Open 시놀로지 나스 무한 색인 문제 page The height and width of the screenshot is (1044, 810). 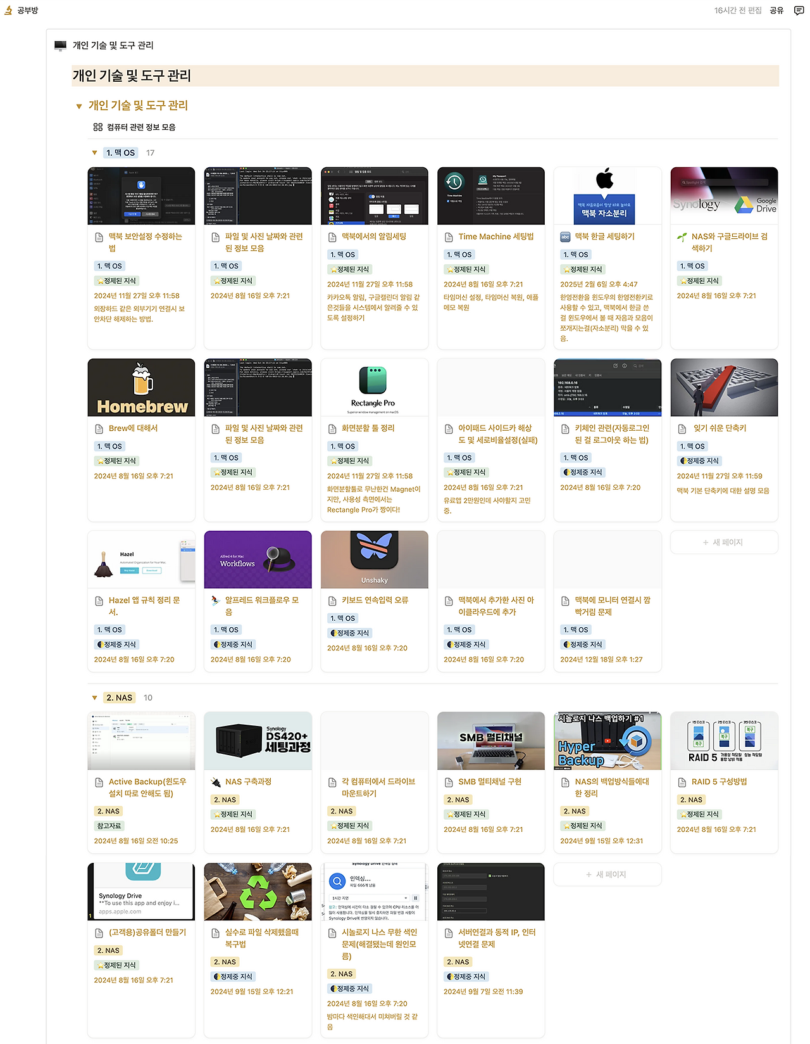click(379, 944)
